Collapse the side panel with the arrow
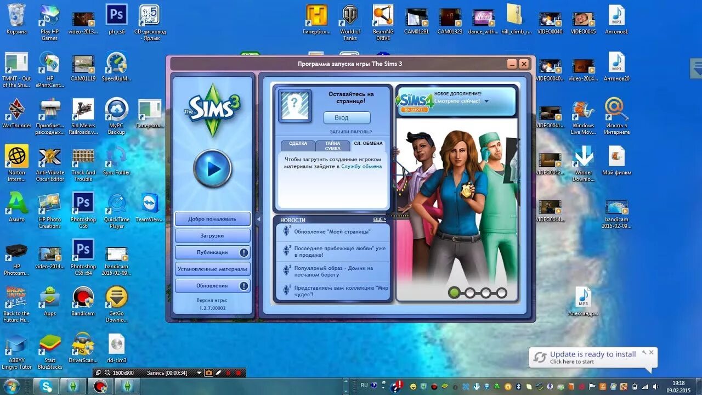Screen dimensions: 702x395 tap(258, 219)
